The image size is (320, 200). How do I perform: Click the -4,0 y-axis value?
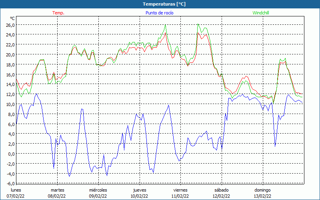tap(11, 174)
